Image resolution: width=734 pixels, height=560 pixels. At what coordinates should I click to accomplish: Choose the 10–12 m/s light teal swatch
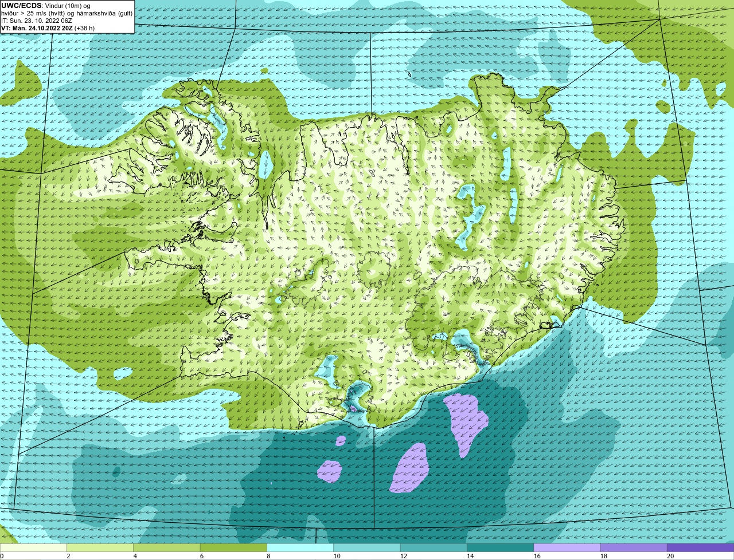tap(367, 548)
